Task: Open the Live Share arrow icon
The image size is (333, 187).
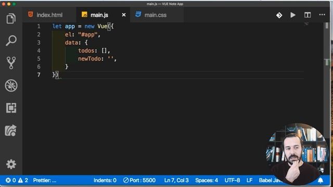Action: pyautogui.click(x=11, y=130)
